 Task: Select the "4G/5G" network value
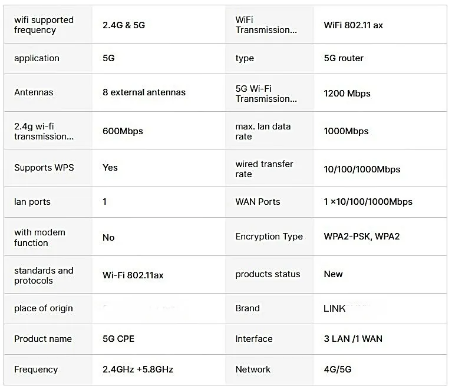pos(338,370)
